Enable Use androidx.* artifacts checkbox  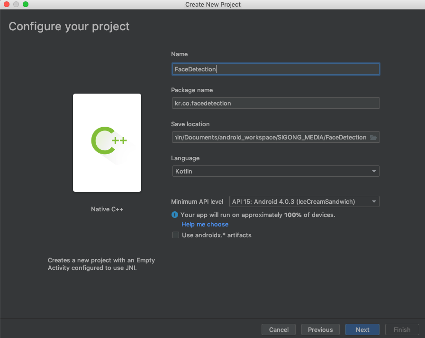(x=176, y=235)
